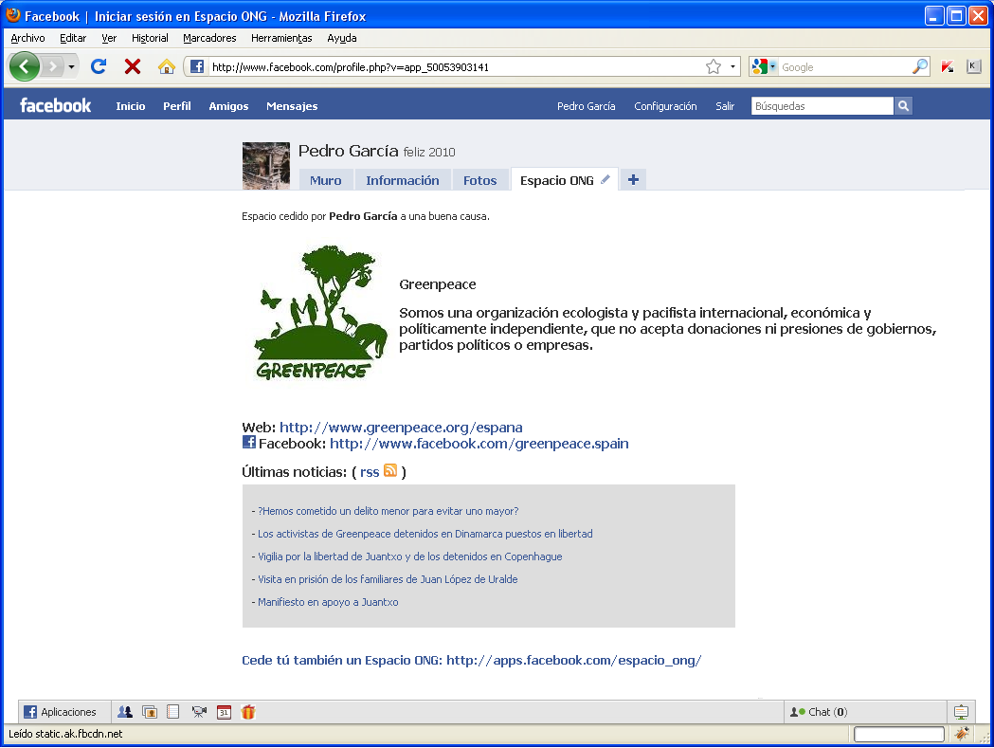Open the Ver menu
Viewport: 994px width, 748px height.
point(109,38)
